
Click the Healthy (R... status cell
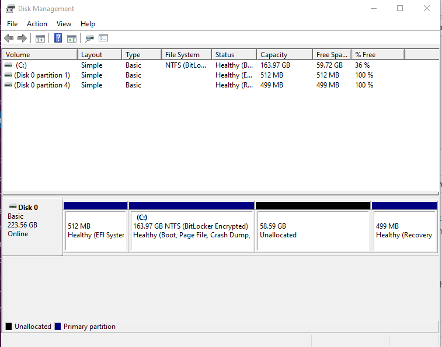coord(234,85)
